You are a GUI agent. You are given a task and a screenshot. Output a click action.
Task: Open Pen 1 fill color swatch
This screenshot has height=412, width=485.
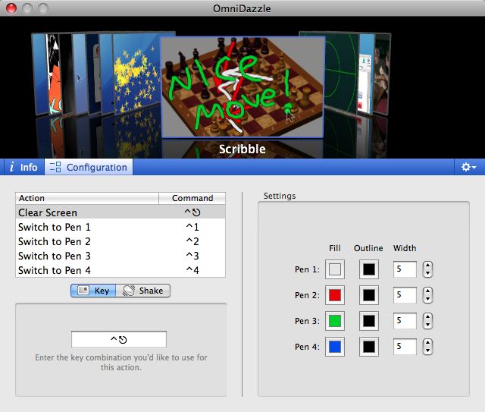click(335, 269)
